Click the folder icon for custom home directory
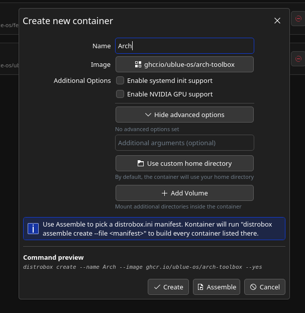305x313 pixels. pyautogui.click(x=141, y=163)
